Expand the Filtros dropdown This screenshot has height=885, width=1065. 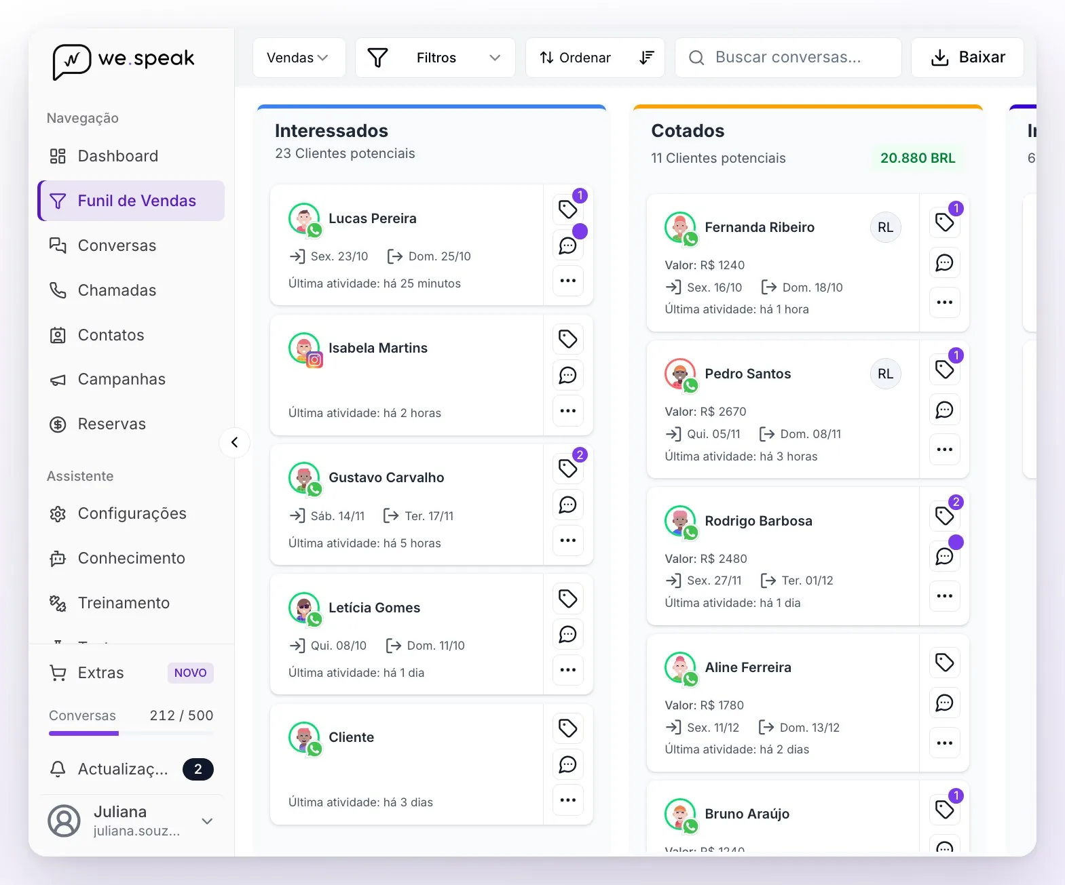[x=435, y=58]
